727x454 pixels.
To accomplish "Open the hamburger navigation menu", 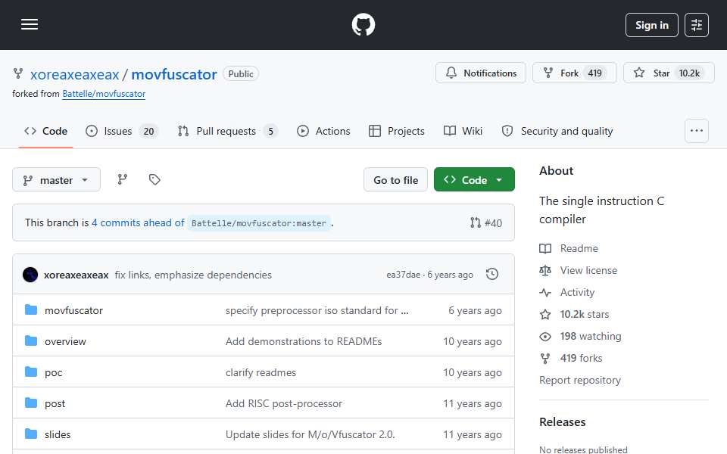I will [x=30, y=24].
